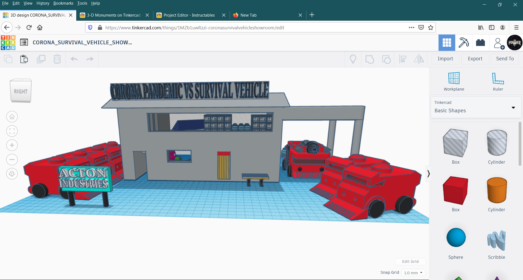523x280 pixels.
Task: Select the orange Cylinder shape
Action: point(496,190)
